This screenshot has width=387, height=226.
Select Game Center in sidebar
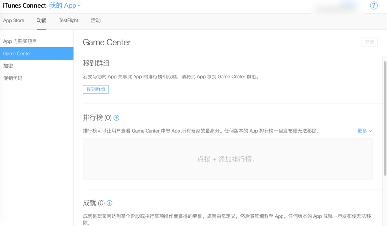[x=37, y=53]
